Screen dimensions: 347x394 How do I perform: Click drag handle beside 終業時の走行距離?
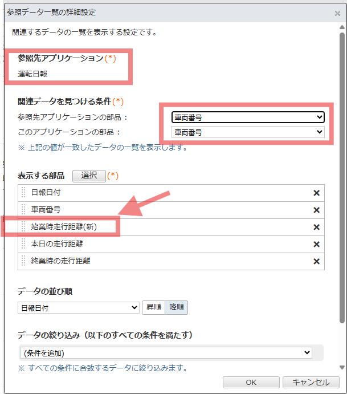(x=24, y=261)
